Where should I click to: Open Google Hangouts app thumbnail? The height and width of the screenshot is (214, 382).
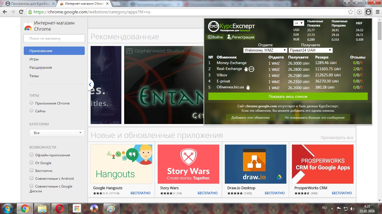pos(121,164)
